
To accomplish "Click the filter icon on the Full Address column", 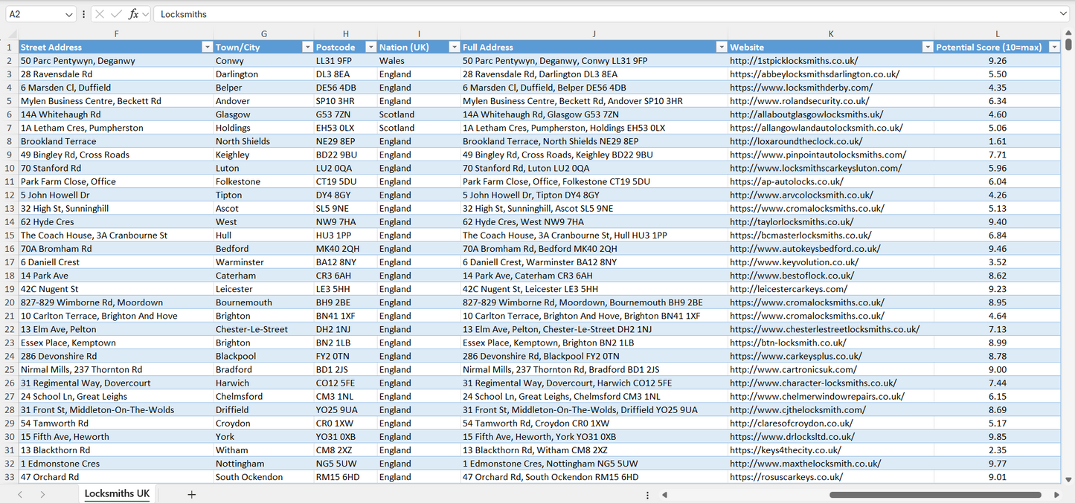I will tap(720, 46).
